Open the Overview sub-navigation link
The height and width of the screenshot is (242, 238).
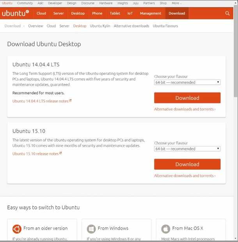(36, 26)
